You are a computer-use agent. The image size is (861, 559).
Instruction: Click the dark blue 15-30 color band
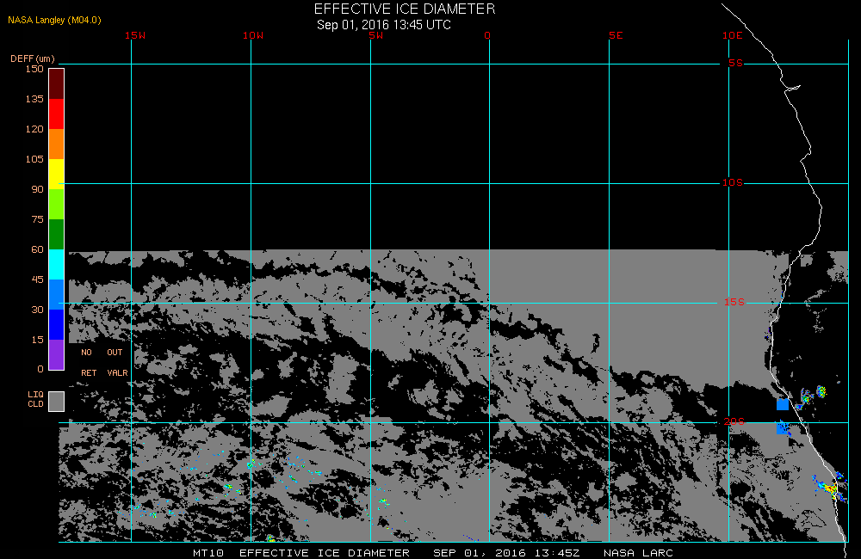(x=57, y=325)
